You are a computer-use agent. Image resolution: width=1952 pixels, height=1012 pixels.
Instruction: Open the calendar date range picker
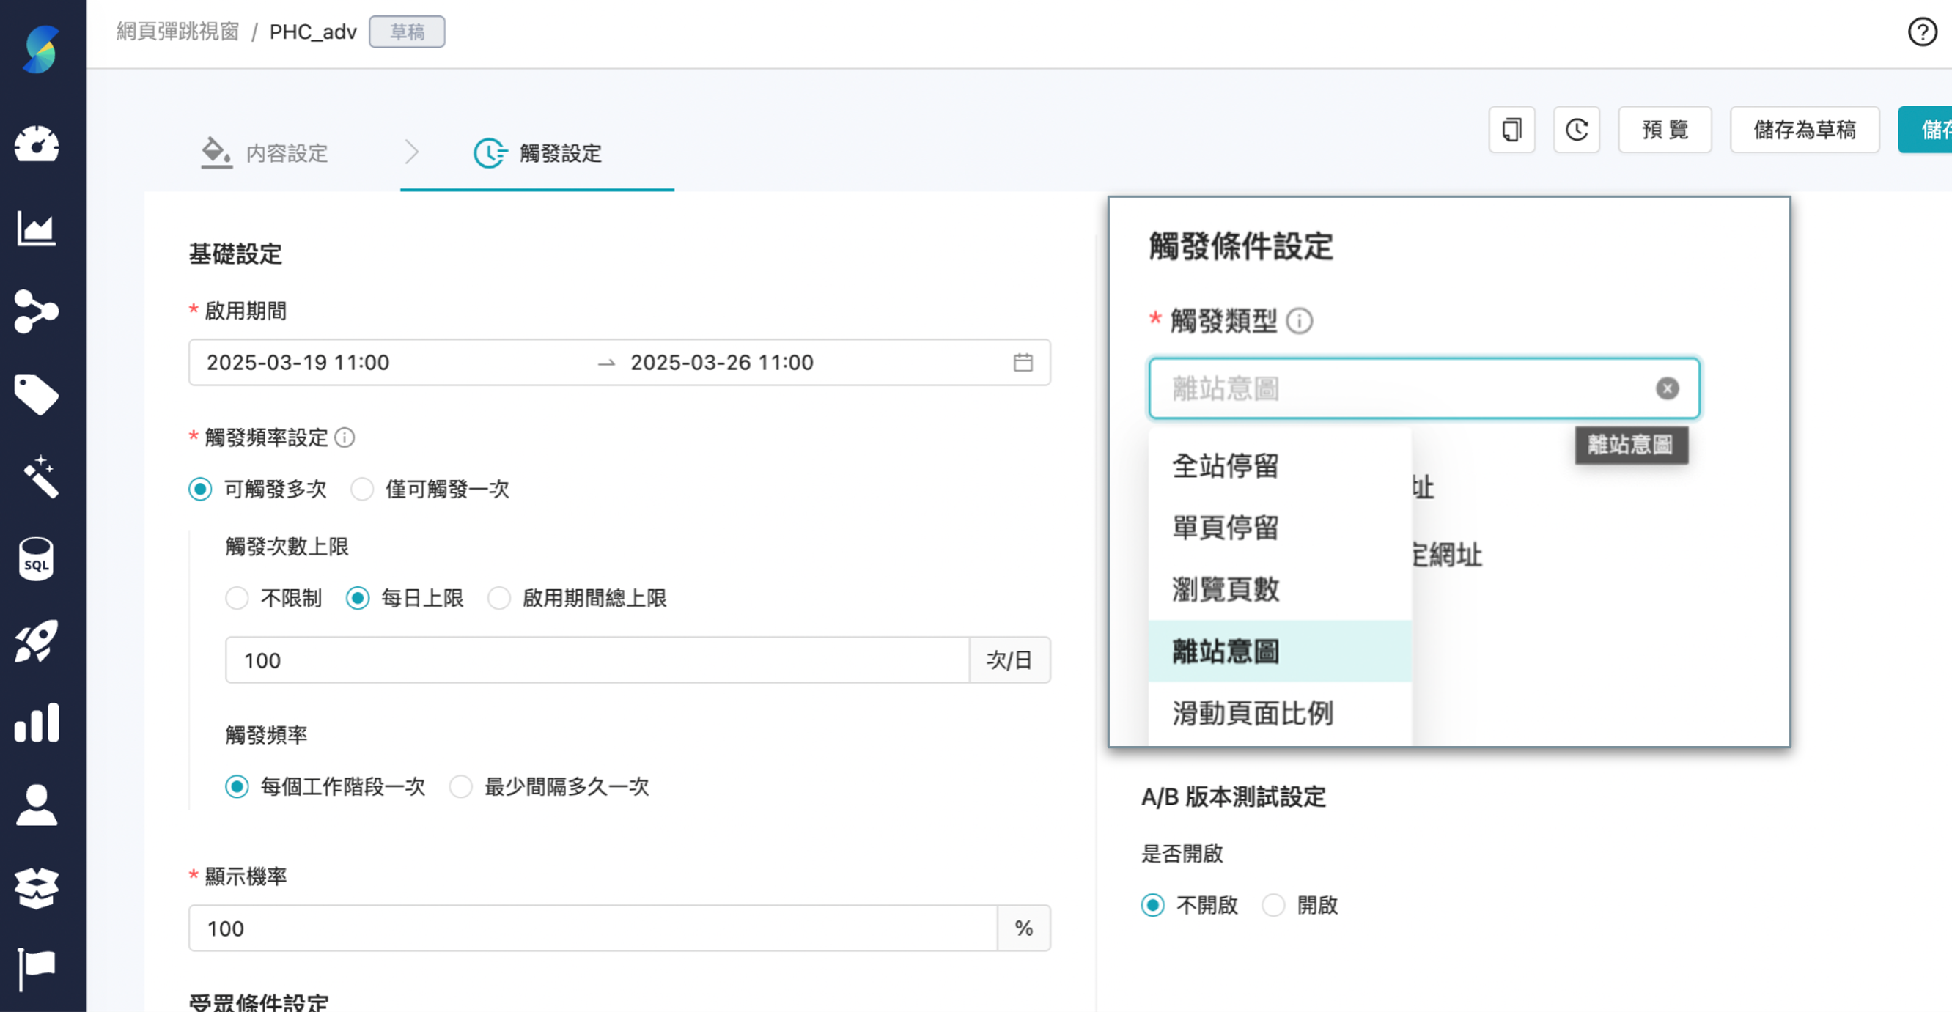[x=1024, y=363]
